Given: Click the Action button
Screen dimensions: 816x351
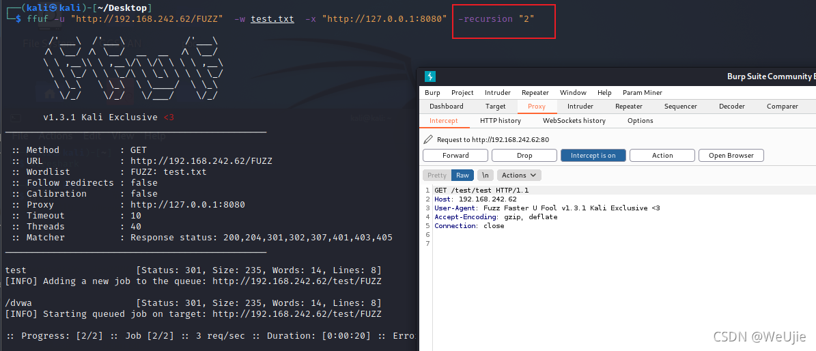Looking at the screenshot, I should [x=662, y=155].
